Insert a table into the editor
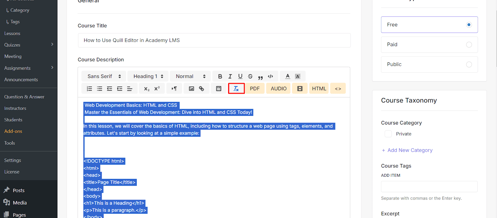 coord(219,89)
